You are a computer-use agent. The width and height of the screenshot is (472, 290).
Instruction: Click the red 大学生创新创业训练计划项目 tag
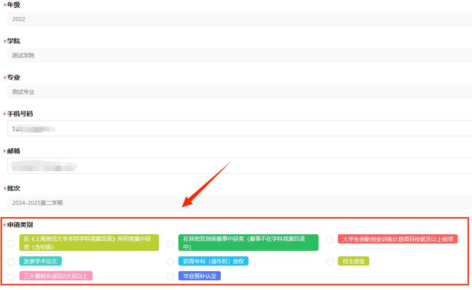[x=398, y=239]
